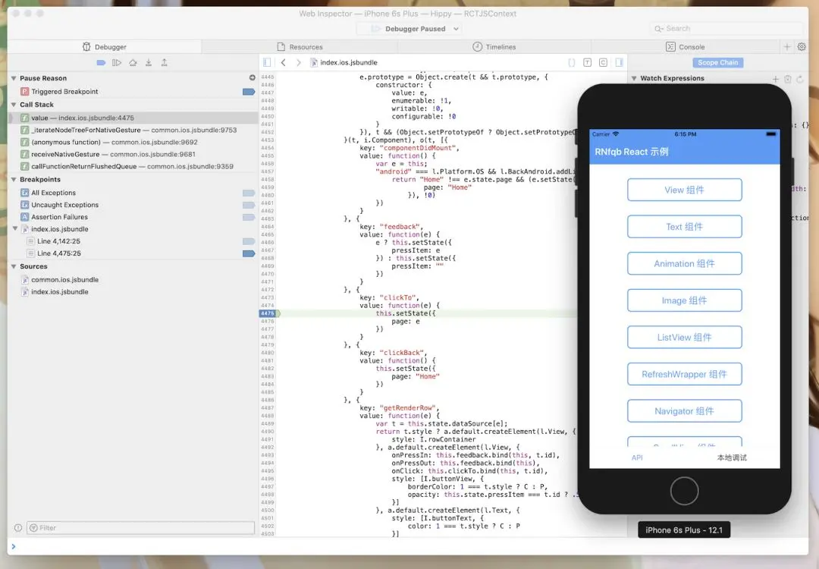819x569 pixels.
Task: Tap the Image 组件 button in simulator
Action: coord(684,300)
